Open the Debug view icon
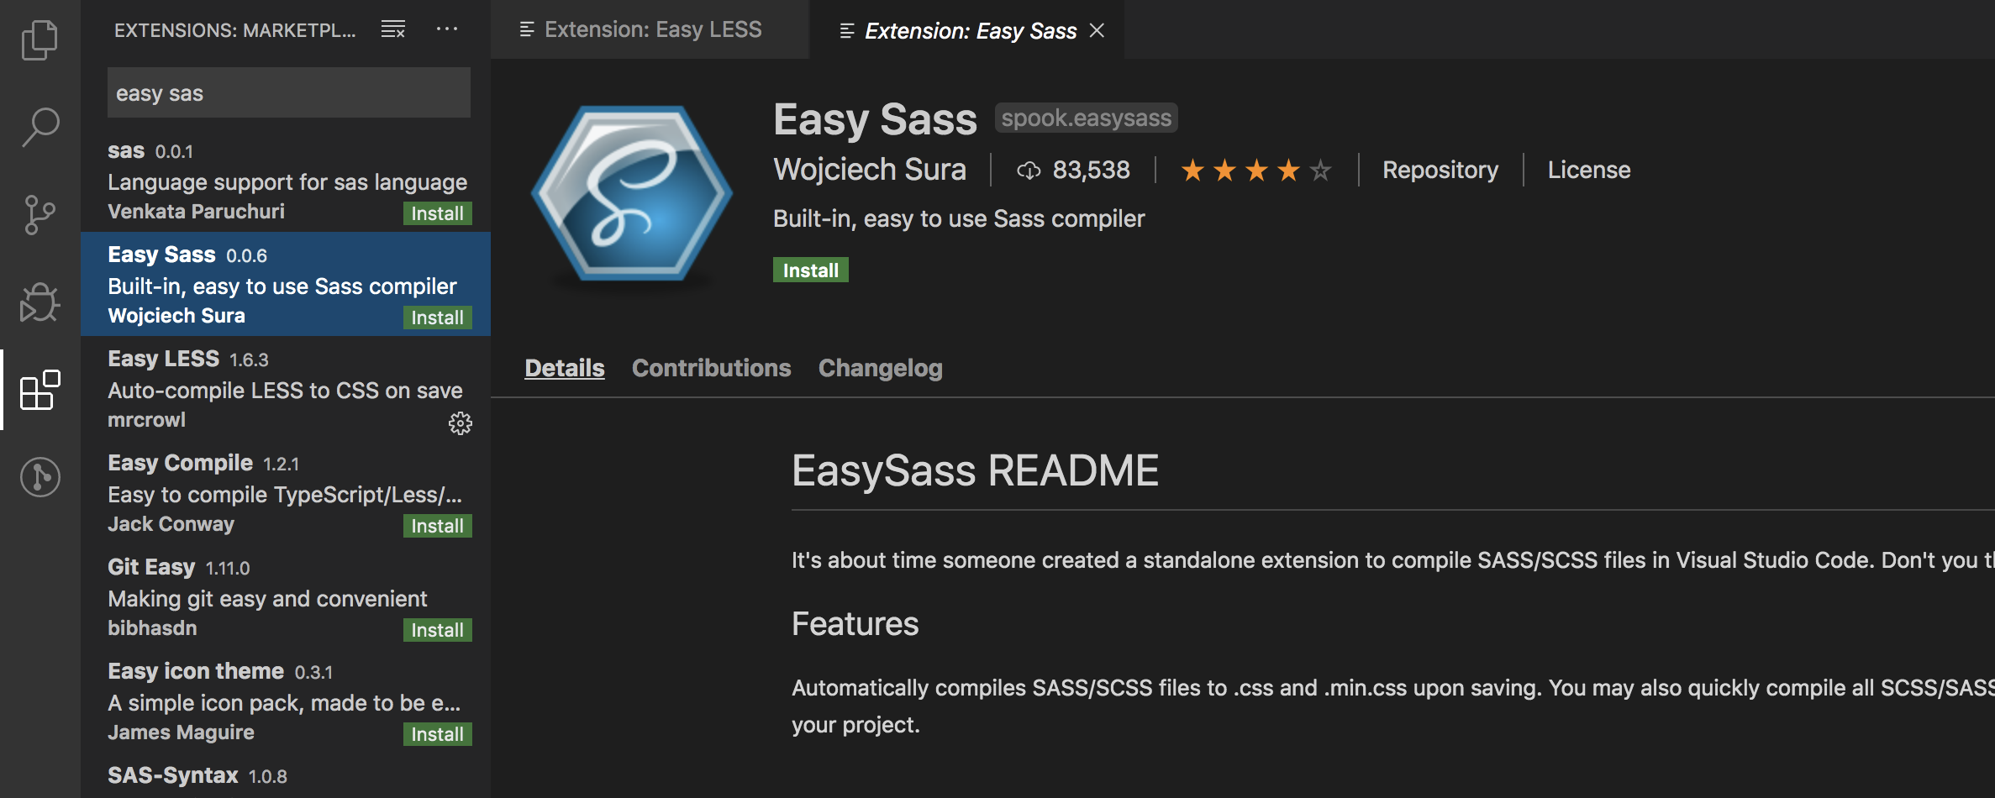Image resolution: width=1995 pixels, height=798 pixels. click(39, 302)
